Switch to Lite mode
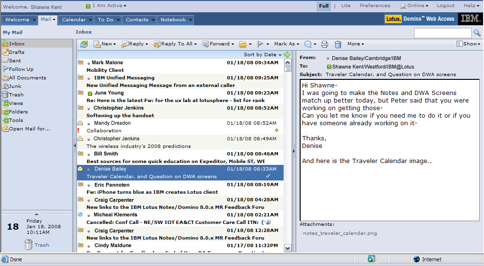Screen dimensions: 484x266 346,6
